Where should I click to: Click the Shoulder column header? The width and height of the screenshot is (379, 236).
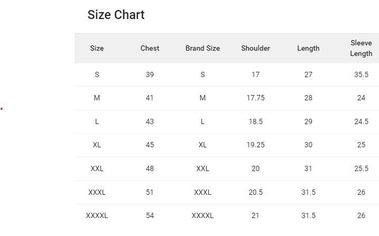click(x=255, y=48)
